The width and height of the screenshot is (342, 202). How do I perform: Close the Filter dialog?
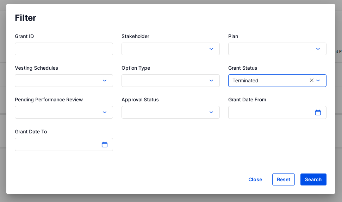tap(255, 179)
